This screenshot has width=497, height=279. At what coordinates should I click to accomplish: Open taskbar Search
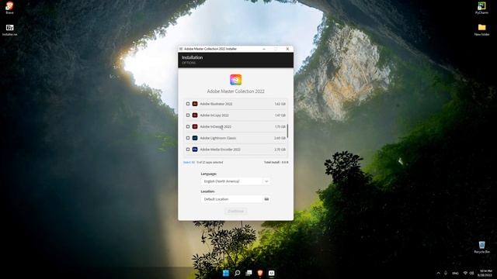[237, 273]
